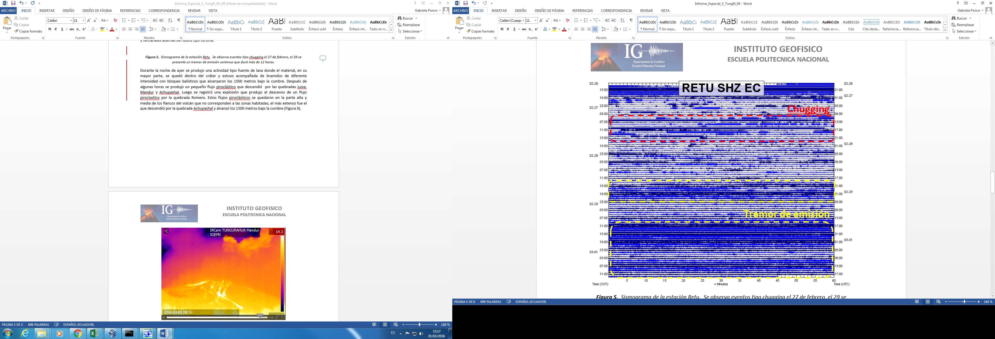Click Reemplazar in left window

(409, 25)
